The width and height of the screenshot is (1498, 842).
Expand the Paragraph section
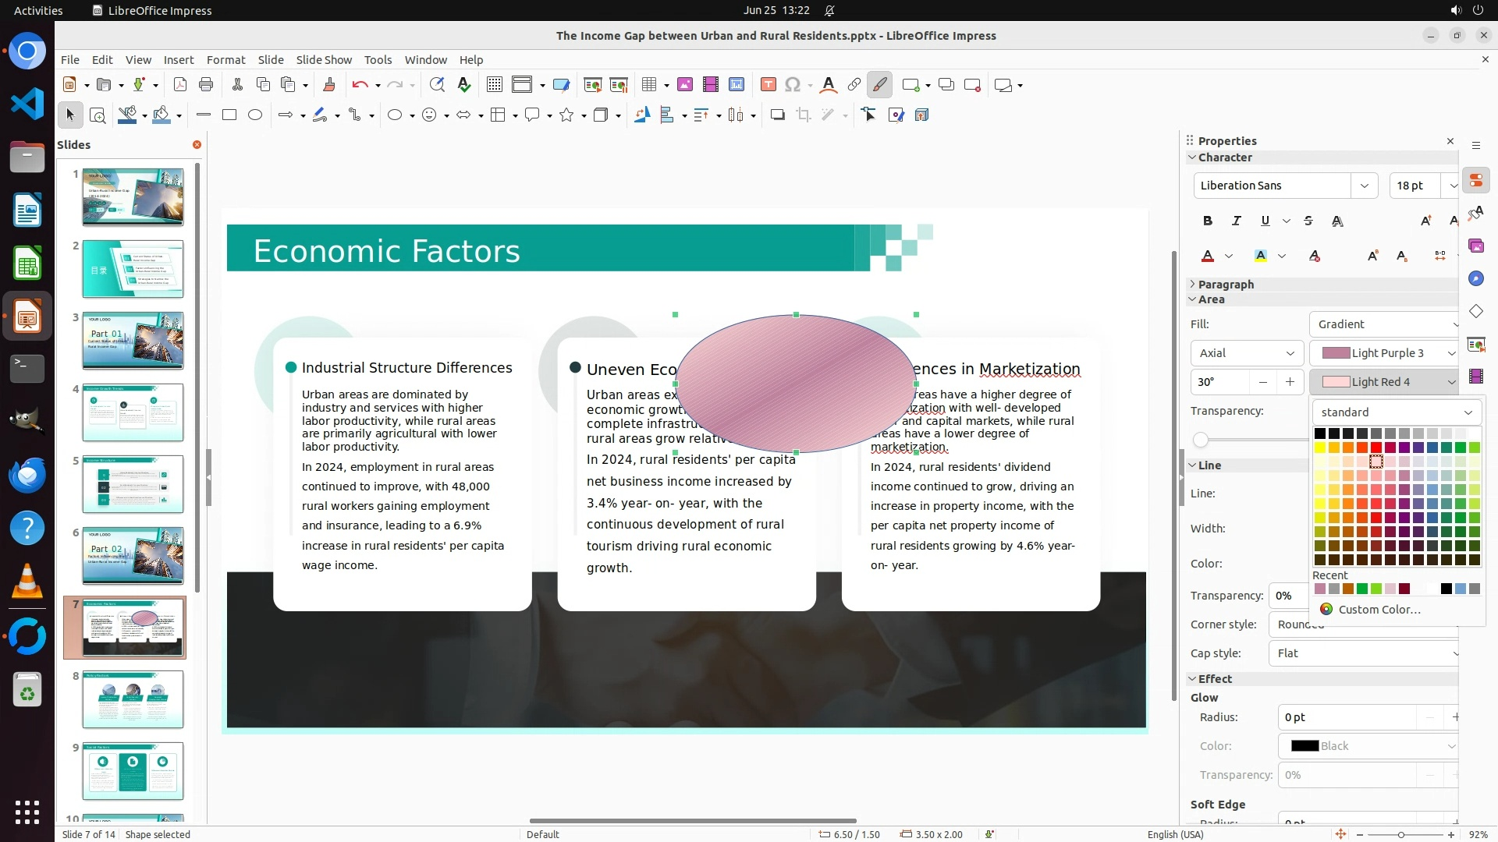(x=1225, y=285)
